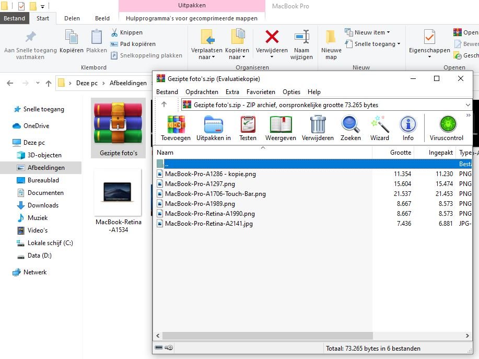
Task: Run the Testen archive tool
Action: [248, 128]
